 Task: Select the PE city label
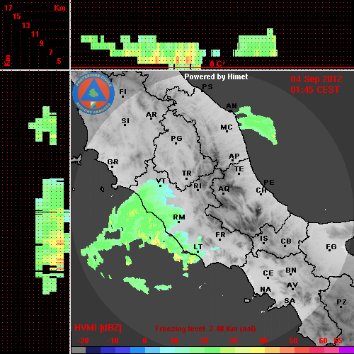(269, 182)
